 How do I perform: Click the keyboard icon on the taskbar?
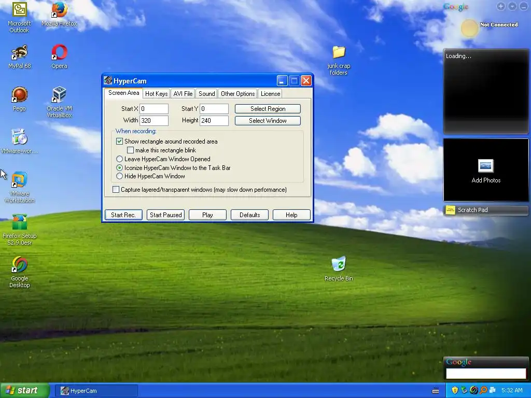click(x=436, y=391)
